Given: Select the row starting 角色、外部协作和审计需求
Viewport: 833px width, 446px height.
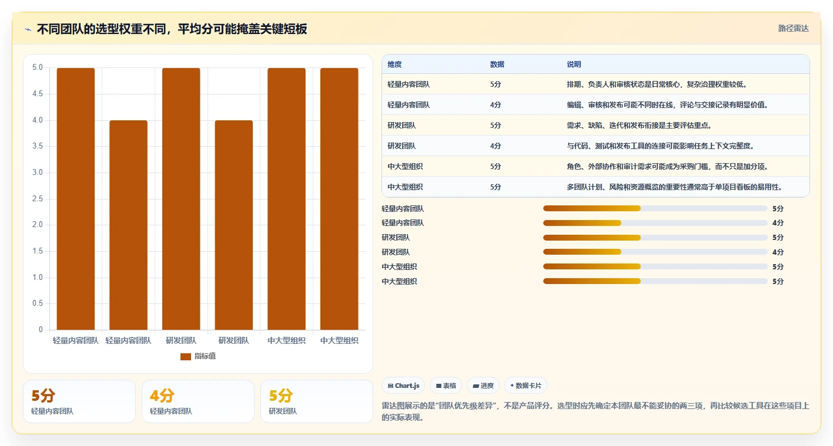Looking at the screenshot, I should click(x=596, y=167).
